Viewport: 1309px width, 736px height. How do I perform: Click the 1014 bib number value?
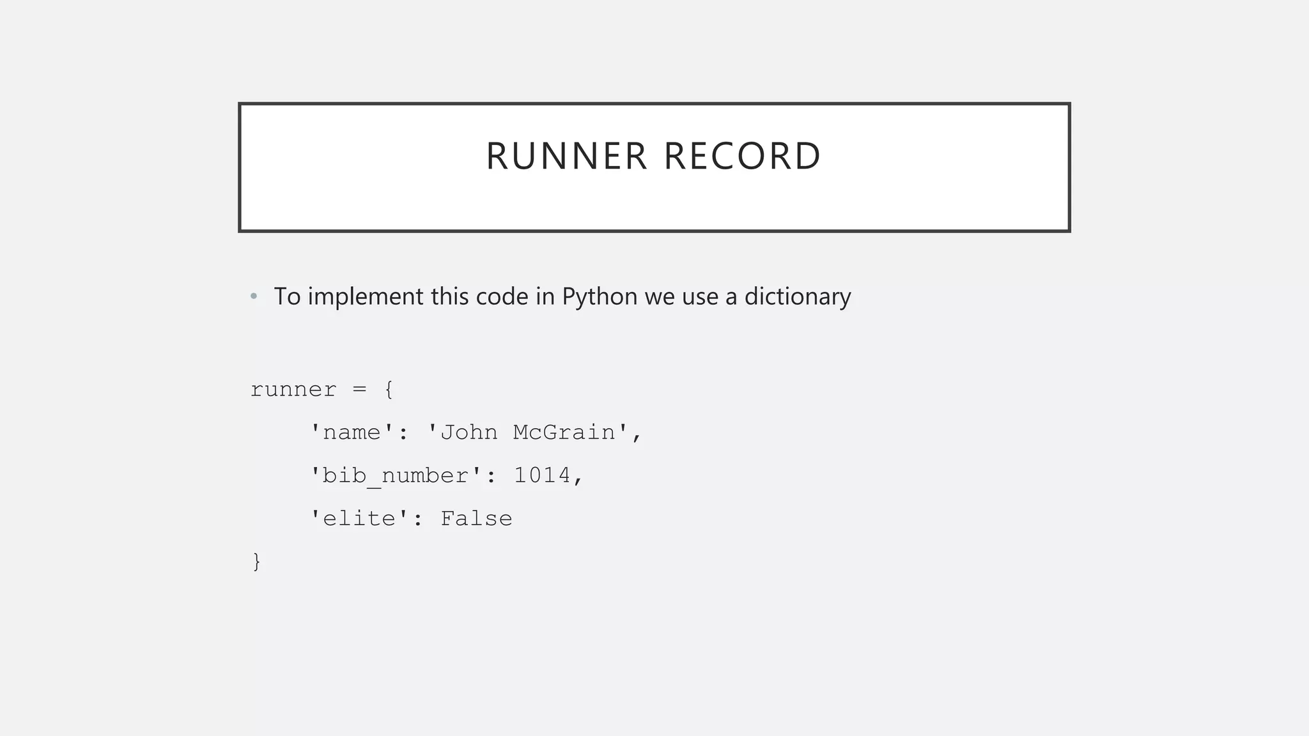click(x=542, y=475)
